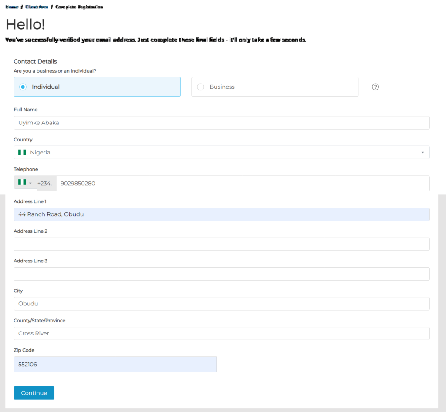Click the Address Line 1 field

click(222, 214)
